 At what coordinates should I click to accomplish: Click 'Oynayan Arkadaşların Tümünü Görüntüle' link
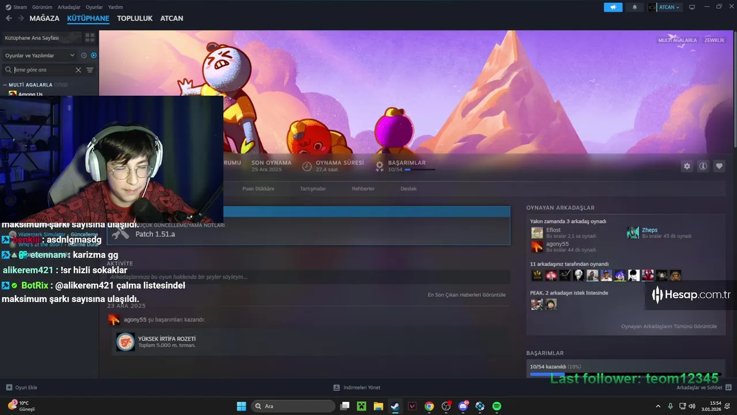pos(669,326)
